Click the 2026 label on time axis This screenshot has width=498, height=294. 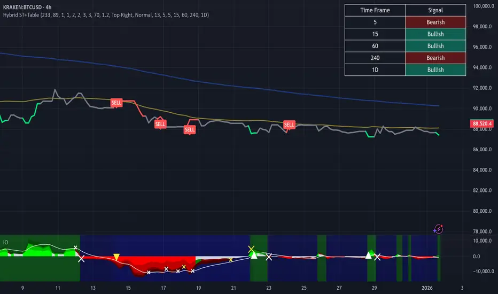pyautogui.click(x=427, y=288)
